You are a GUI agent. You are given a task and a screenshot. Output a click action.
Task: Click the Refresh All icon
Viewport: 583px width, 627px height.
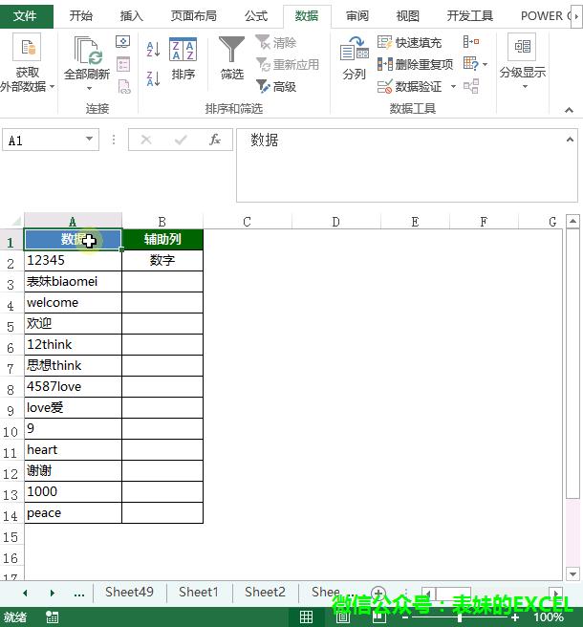pos(86,51)
